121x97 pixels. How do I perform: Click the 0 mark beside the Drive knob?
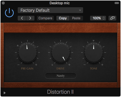point(52,65)
